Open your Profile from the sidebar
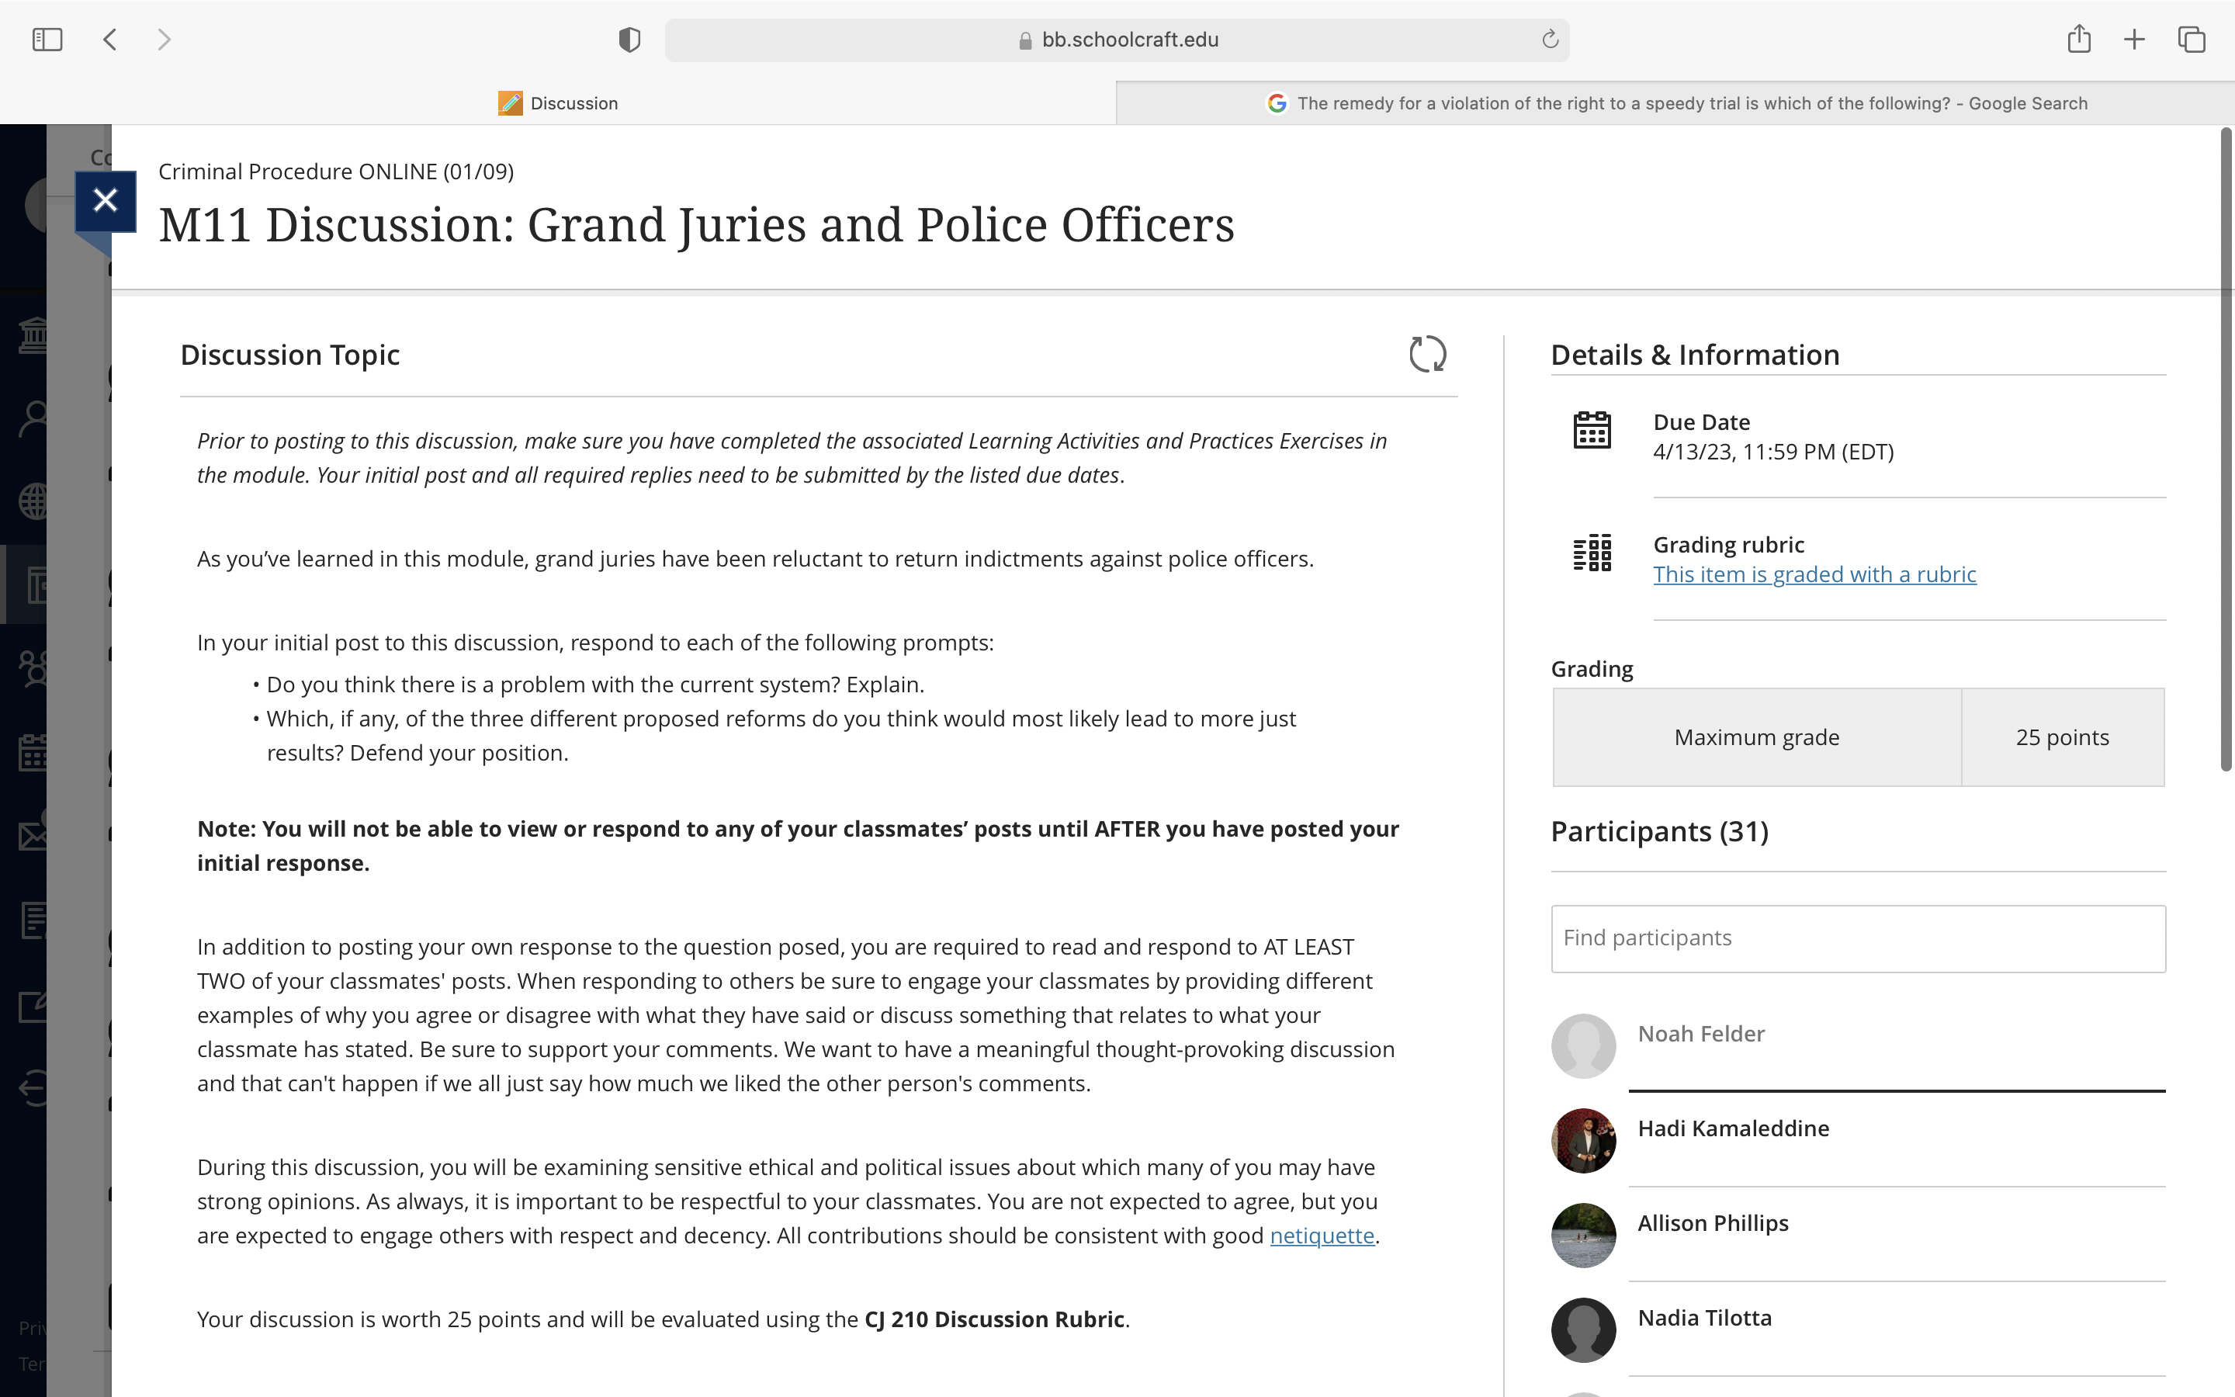The width and height of the screenshot is (2235, 1397). 33,419
